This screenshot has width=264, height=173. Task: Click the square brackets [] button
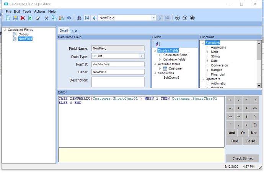tap(255, 125)
